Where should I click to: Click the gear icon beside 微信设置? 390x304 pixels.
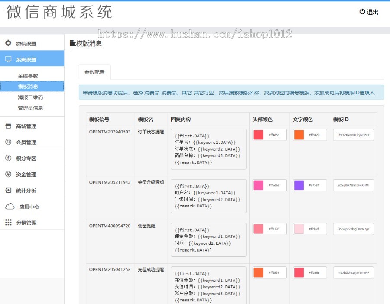tap(8, 43)
